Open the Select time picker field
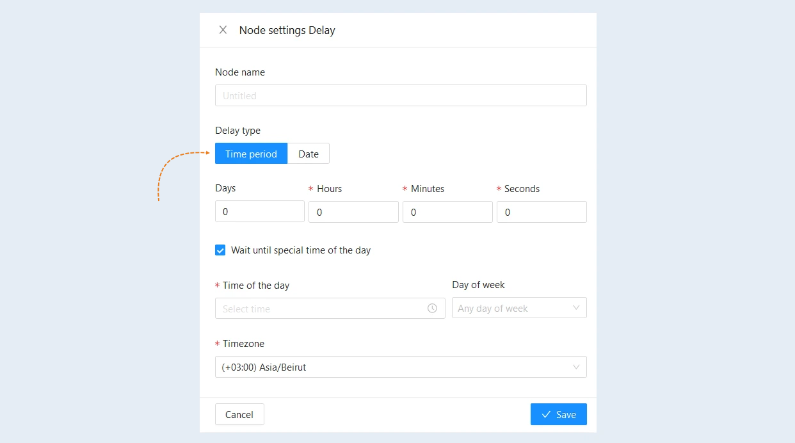Viewport: 795px width, 443px height. tap(330, 308)
